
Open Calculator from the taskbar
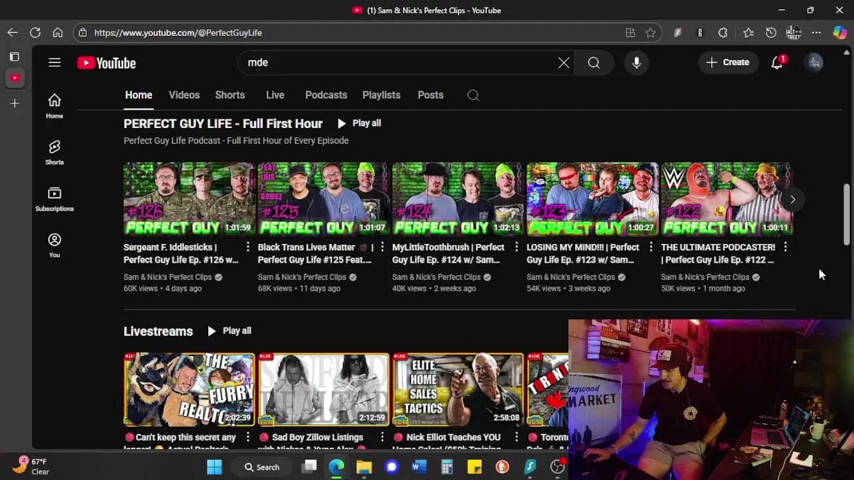pyautogui.click(x=446, y=467)
